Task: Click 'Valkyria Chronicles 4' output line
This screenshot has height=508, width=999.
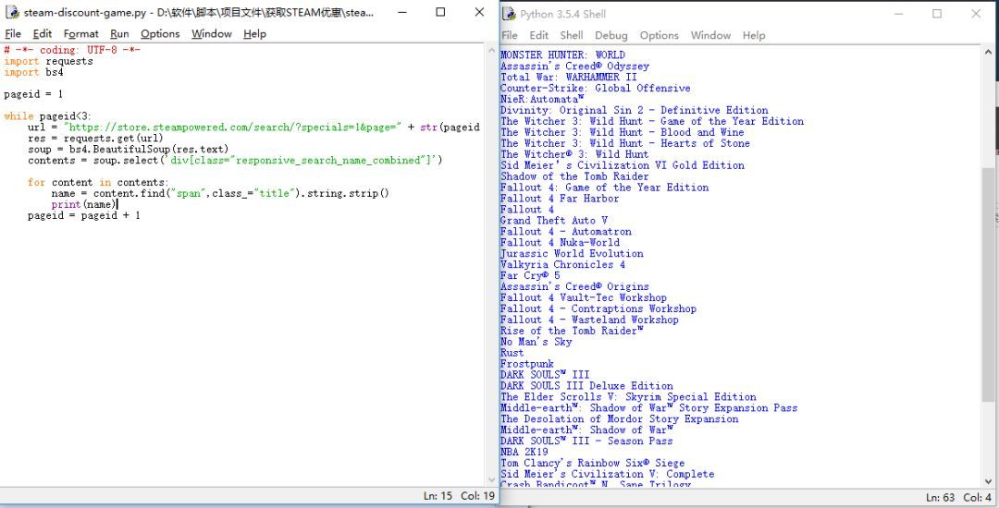Action: pos(562,264)
